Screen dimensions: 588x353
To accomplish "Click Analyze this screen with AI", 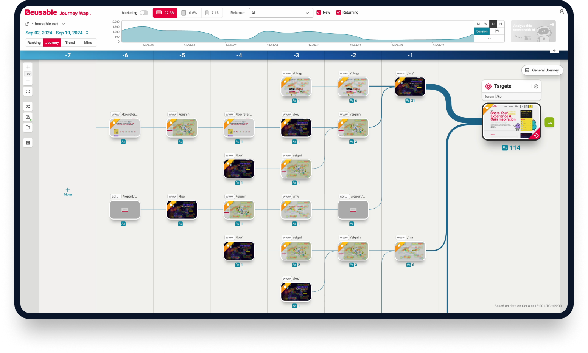I will (x=533, y=31).
